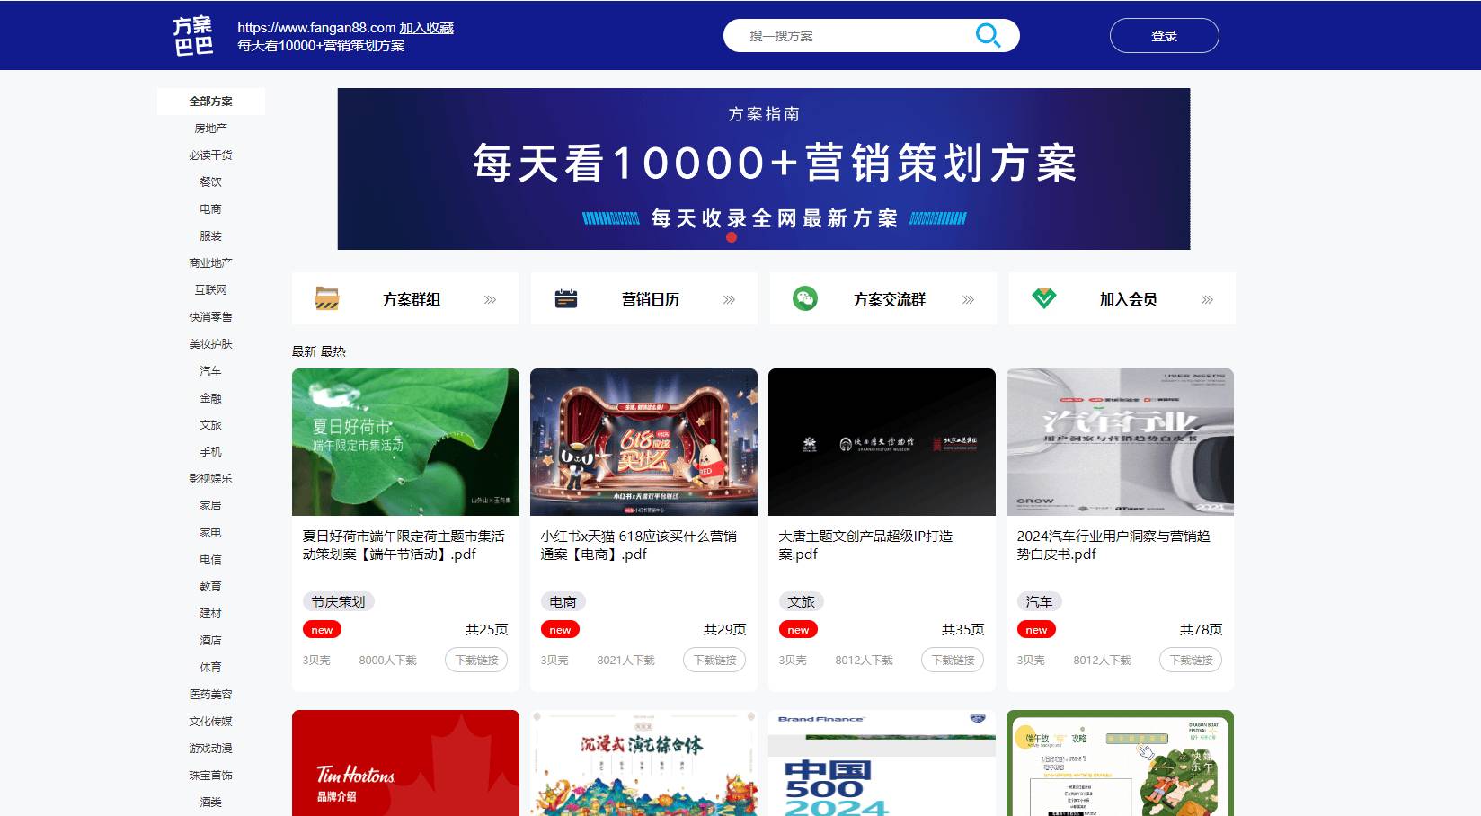Screen dimensions: 1481x816
Task: Open the calendar icon for 营销日历
Action: 566,297
